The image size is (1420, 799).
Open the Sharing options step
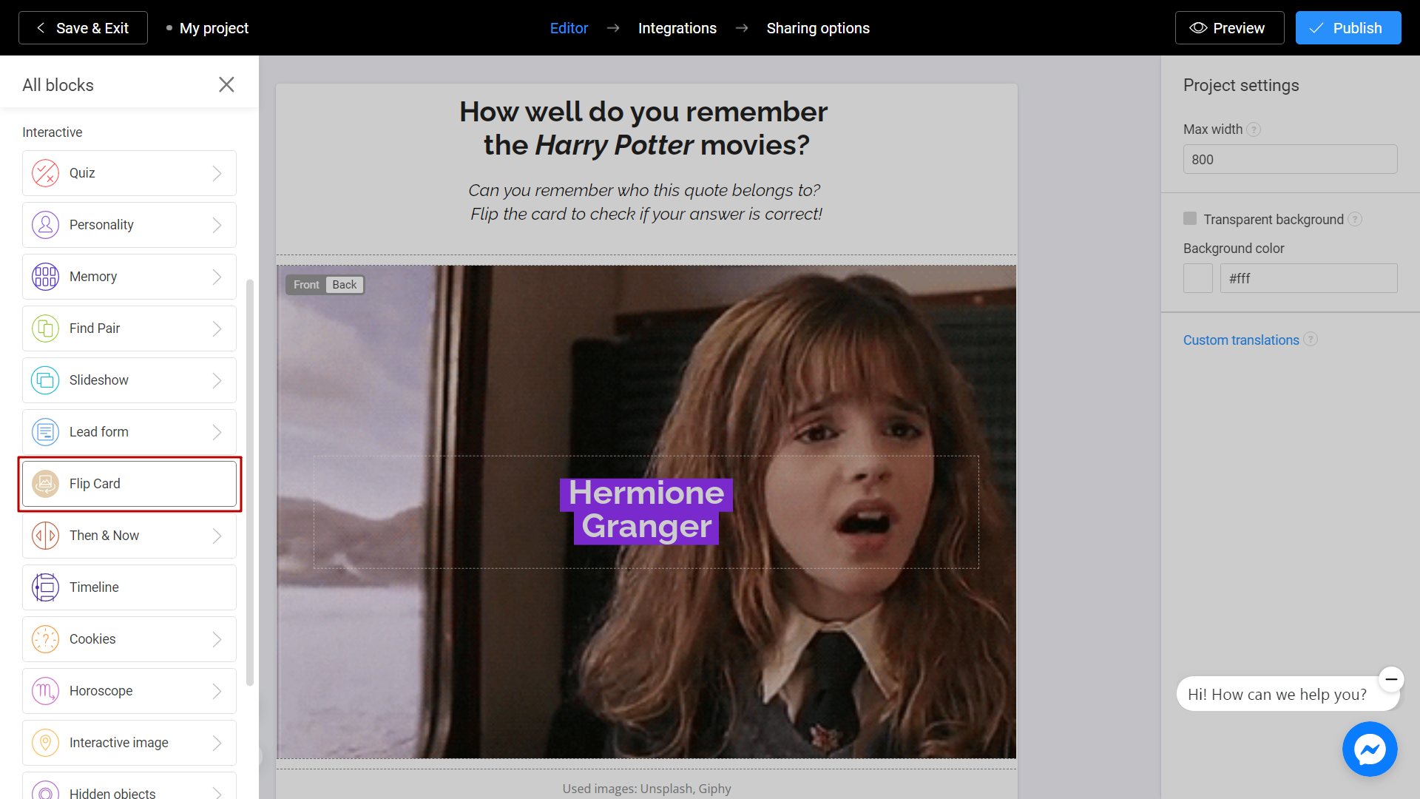click(x=818, y=28)
